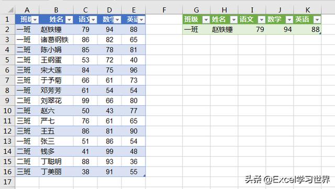Select row 1 header
Image resolution: width=335 pixels, height=189 pixels.
tap(7, 19)
